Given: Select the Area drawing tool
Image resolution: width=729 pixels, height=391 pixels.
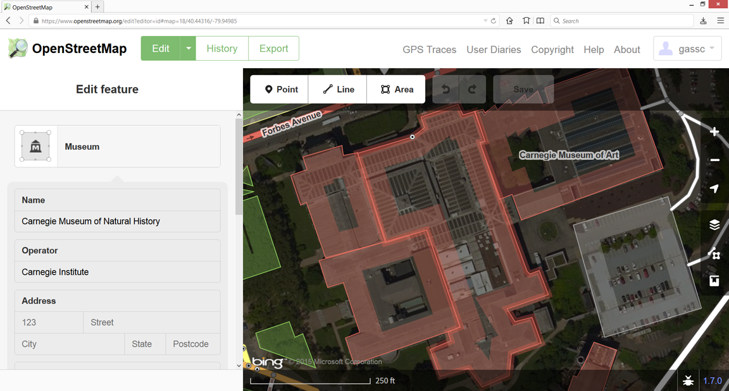Looking at the screenshot, I should pyautogui.click(x=396, y=89).
